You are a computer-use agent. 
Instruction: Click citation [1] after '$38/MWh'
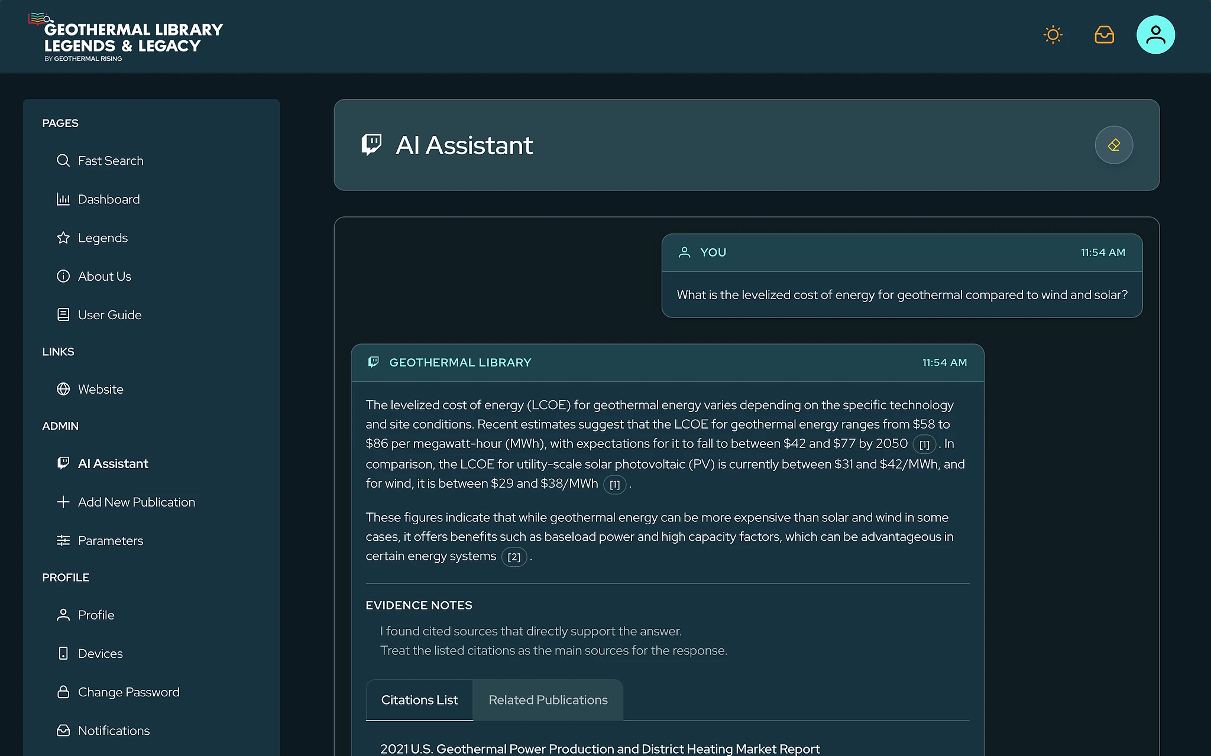point(614,485)
